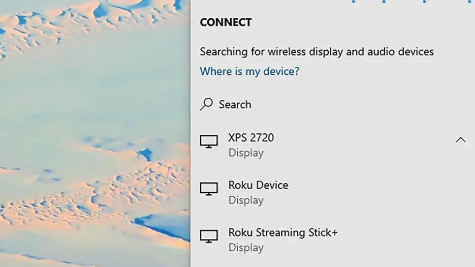This screenshot has height=267, width=475.
Task: Click the monitor icon next to Roku Streaming Stick+
Action: tap(209, 236)
